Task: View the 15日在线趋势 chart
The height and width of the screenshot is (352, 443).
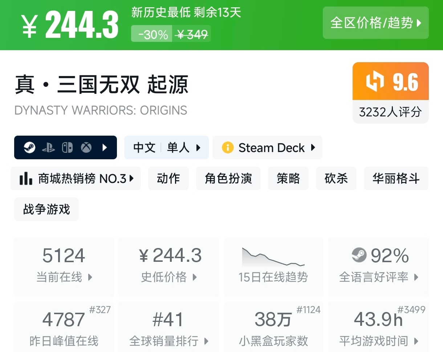Action: (273, 267)
